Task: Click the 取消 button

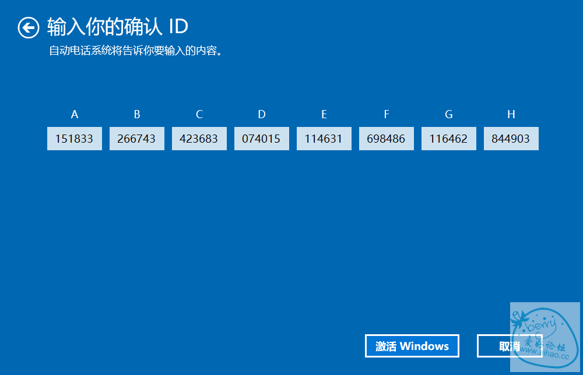Action: pos(510,346)
